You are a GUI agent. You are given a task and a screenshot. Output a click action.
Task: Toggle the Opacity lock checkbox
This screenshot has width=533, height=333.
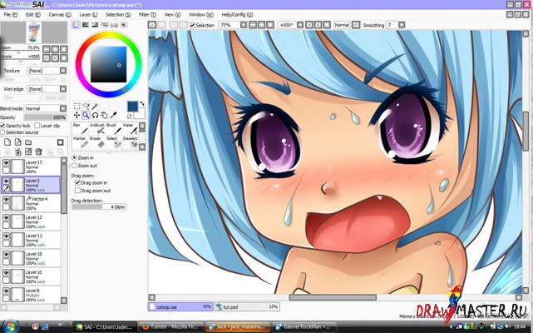click(x=2, y=126)
